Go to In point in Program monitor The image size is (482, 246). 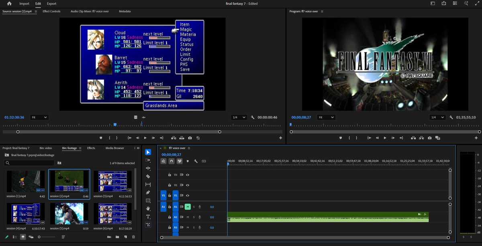coord(369,138)
